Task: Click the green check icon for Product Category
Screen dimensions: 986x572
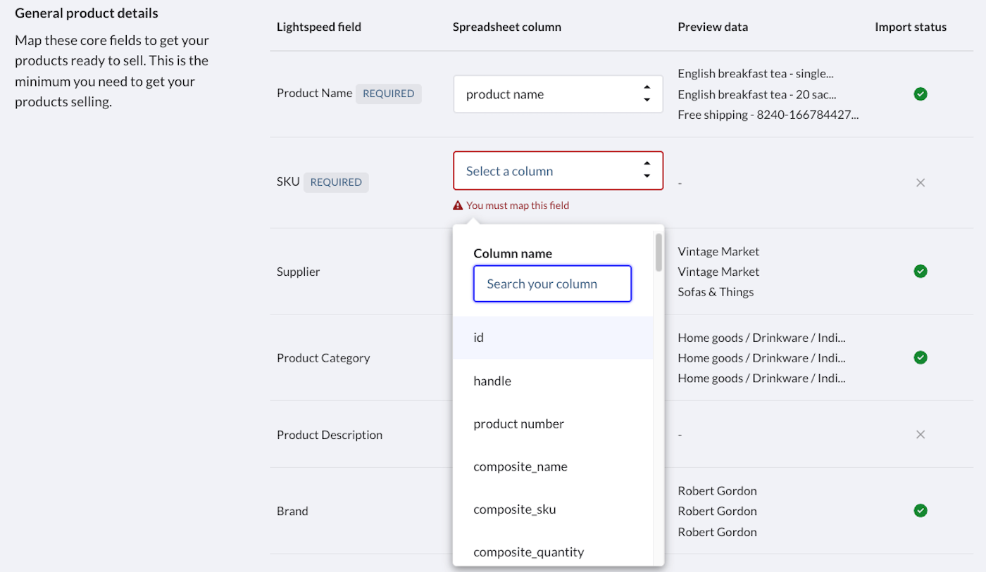Action: tap(920, 357)
